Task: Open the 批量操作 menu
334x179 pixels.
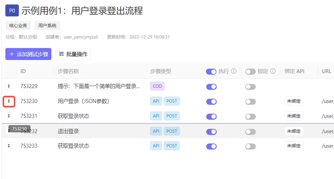Action: [x=73, y=54]
